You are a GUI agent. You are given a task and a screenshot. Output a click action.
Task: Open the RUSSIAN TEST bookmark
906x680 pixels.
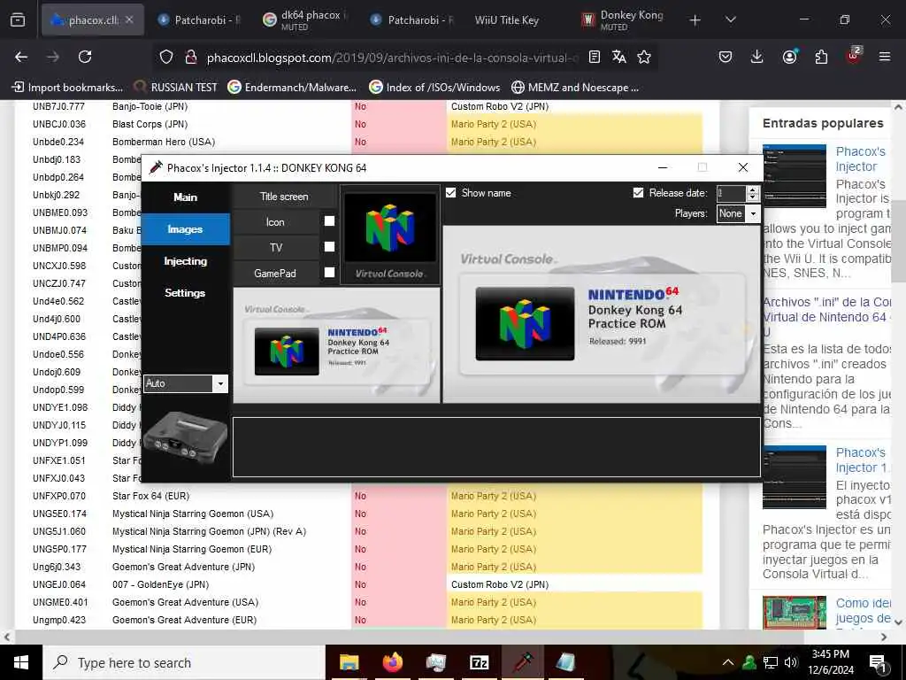pos(176,88)
